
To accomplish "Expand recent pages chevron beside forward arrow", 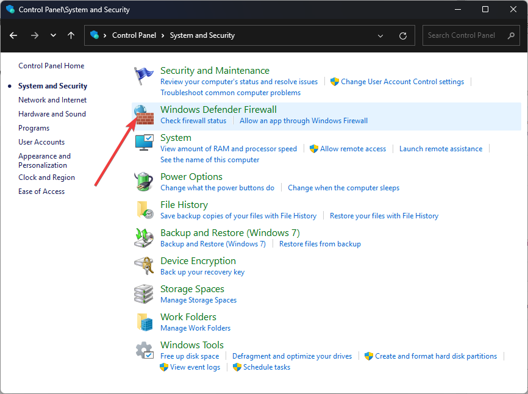I will 53,35.
